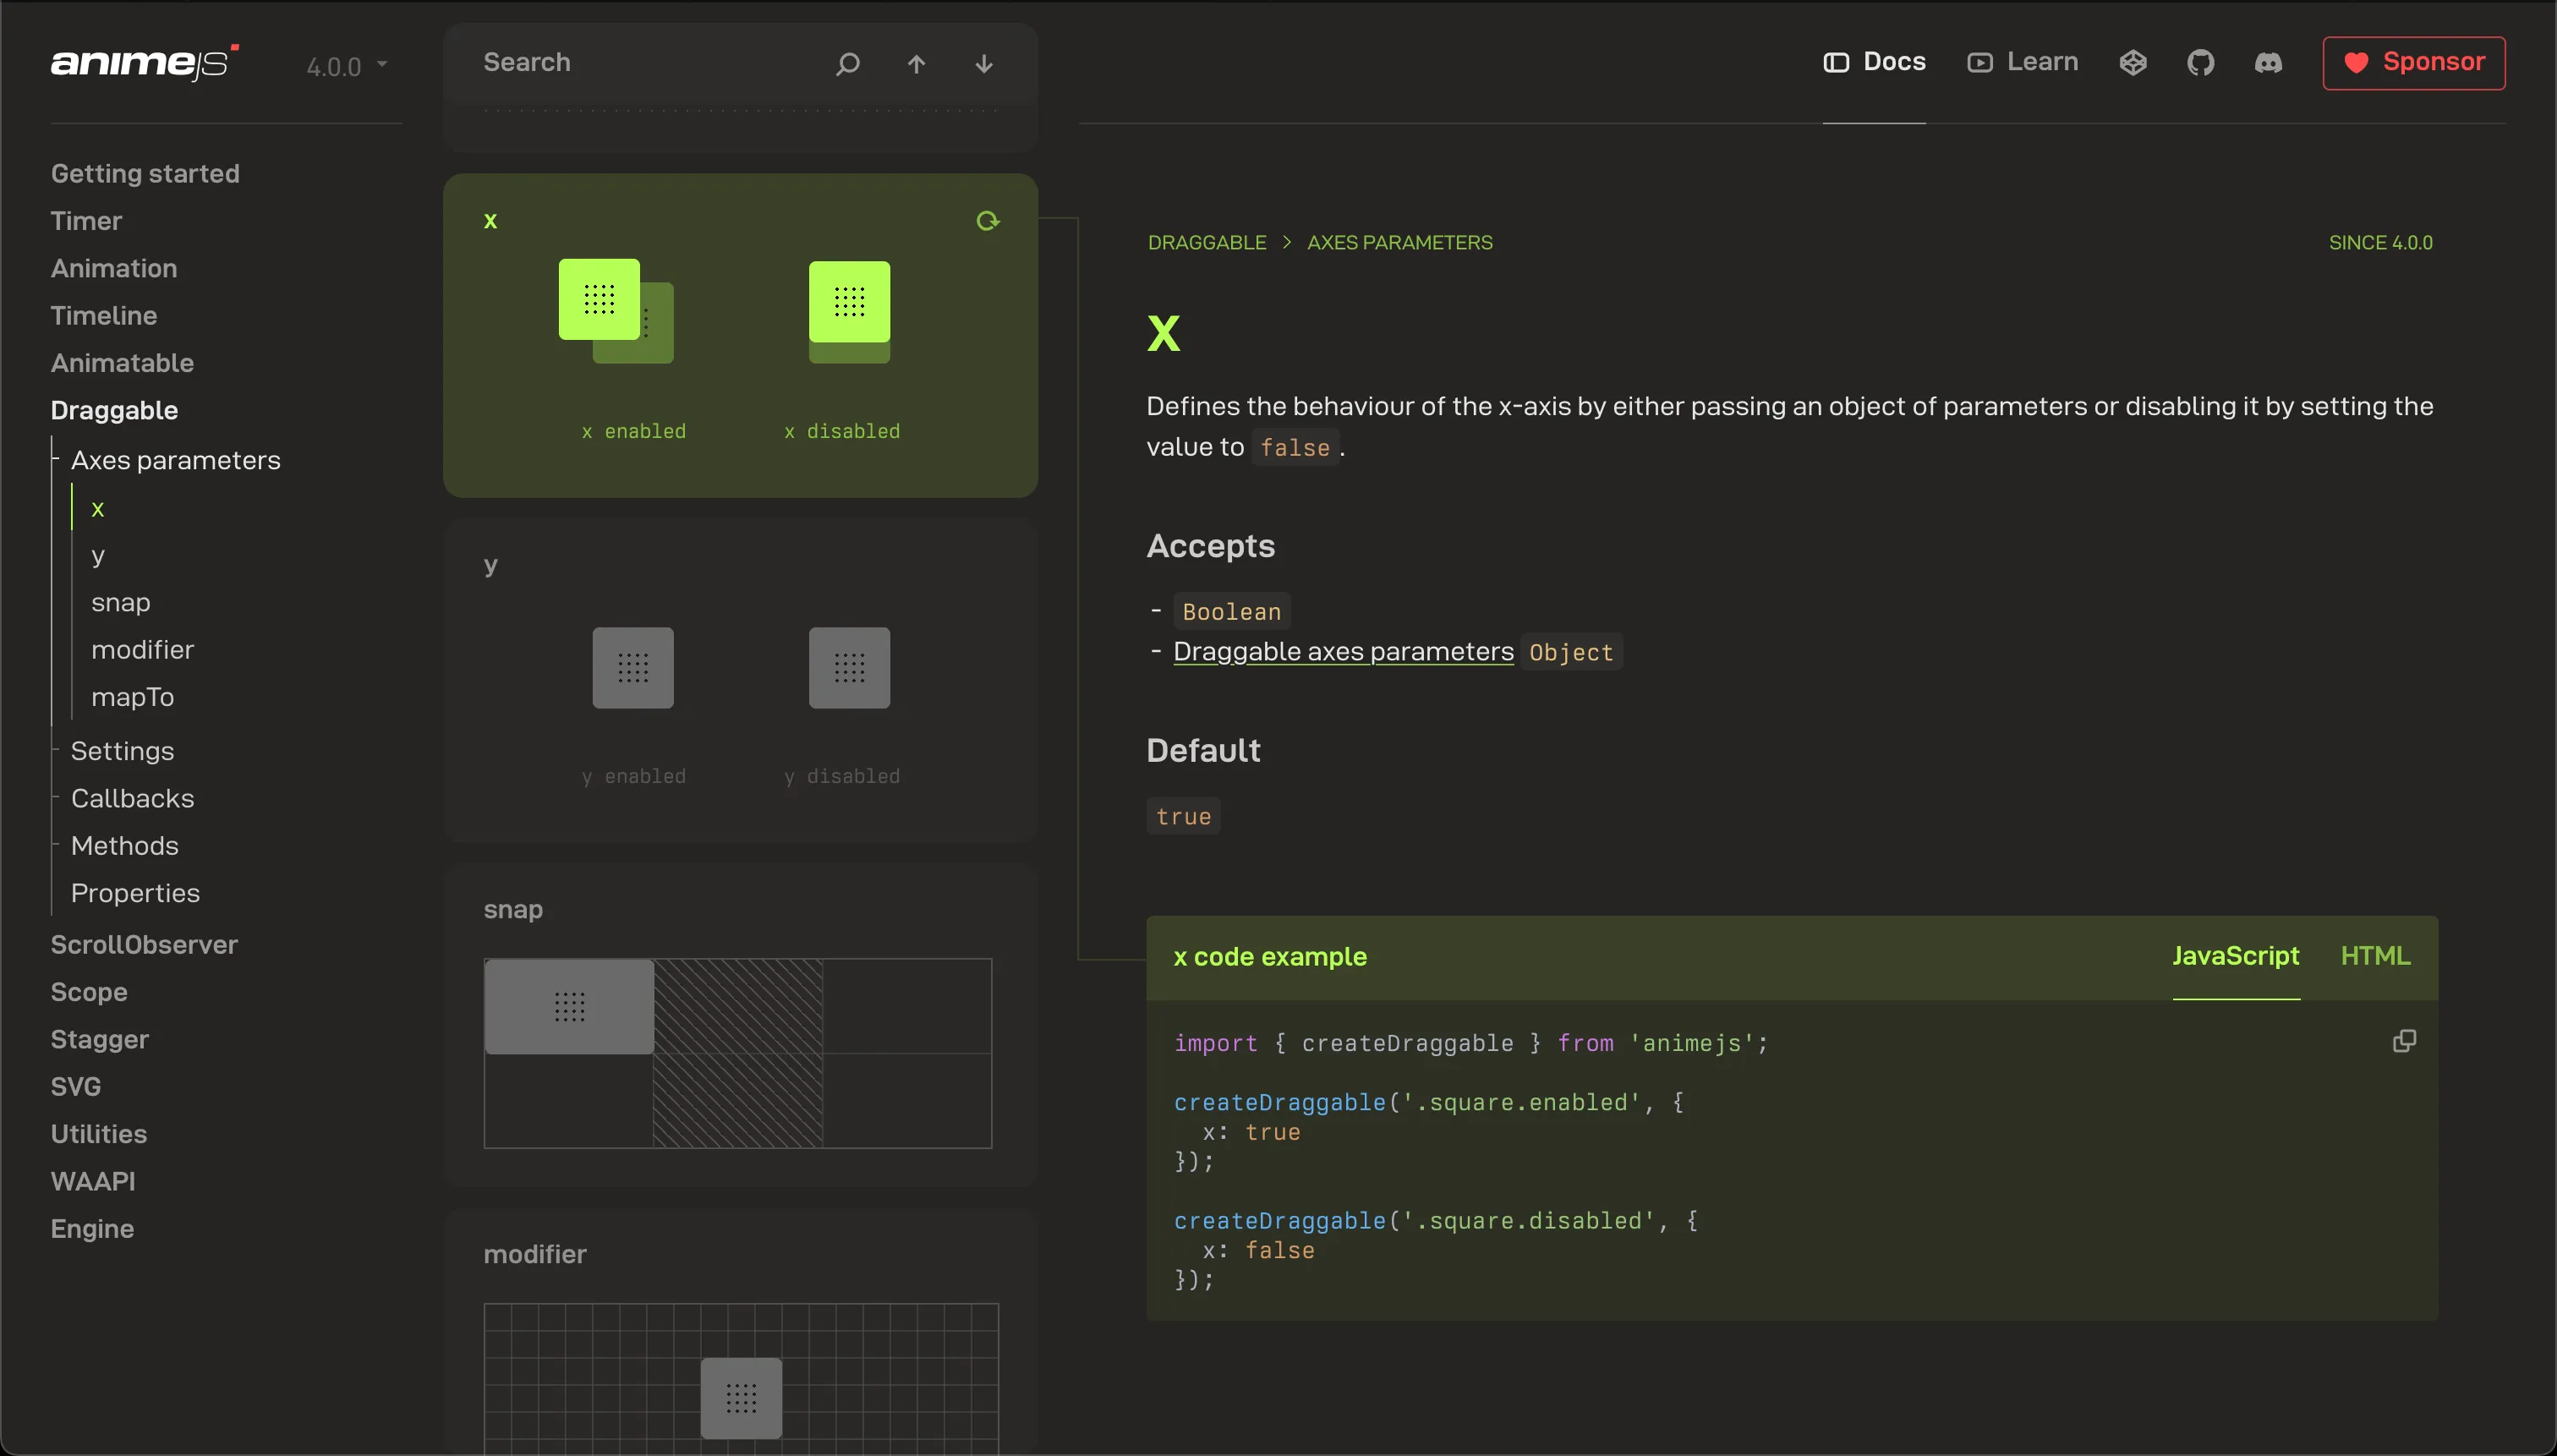Click DRAGGABLE breadcrumb link
This screenshot has width=2557, height=1456.
[x=1206, y=243]
